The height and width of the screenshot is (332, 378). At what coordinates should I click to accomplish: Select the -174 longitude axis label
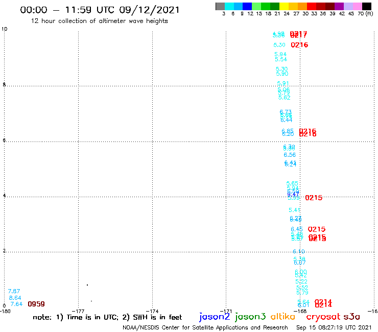(x=152, y=312)
